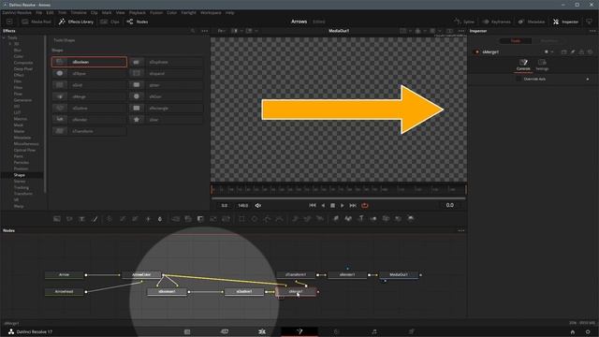The image size is (599, 337).
Task: Add a pRender node from toolbar
Action: (320, 219)
